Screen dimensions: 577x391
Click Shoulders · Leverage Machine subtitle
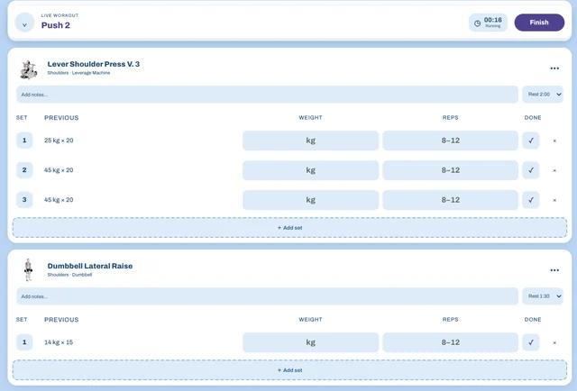(78, 73)
